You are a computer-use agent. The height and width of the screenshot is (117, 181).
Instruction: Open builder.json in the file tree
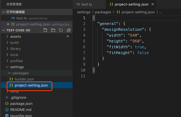(x=24, y=79)
